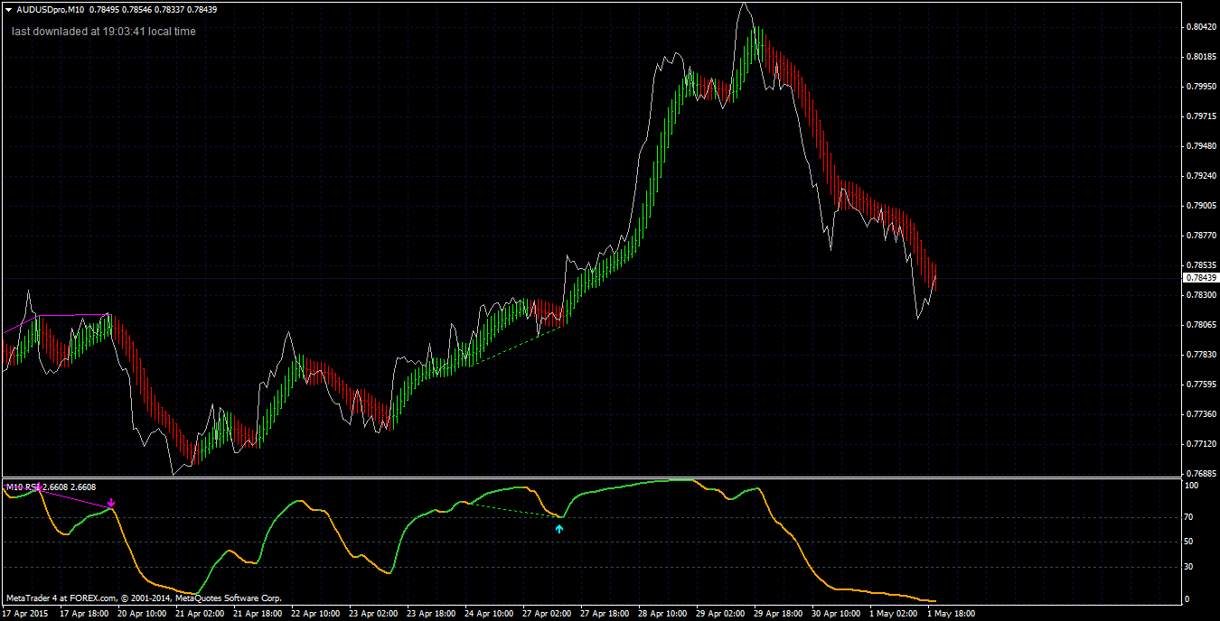This screenshot has width=1220, height=621.
Task: Click the '1 May 02:00' time label
Action: [892, 614]
